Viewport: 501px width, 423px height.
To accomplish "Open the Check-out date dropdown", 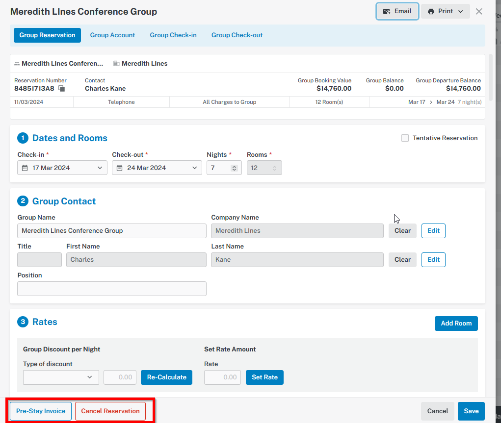I will coord(194,168).
